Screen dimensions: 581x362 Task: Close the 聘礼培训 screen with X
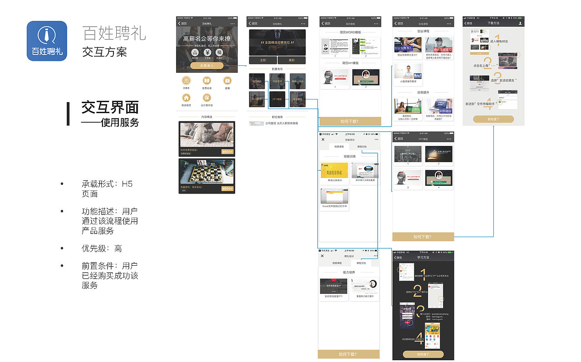coord(323,256)
